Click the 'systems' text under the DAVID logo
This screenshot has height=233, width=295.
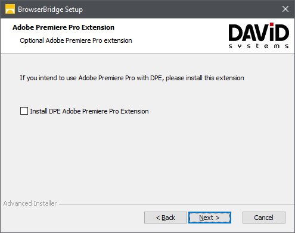click(259, 46)
